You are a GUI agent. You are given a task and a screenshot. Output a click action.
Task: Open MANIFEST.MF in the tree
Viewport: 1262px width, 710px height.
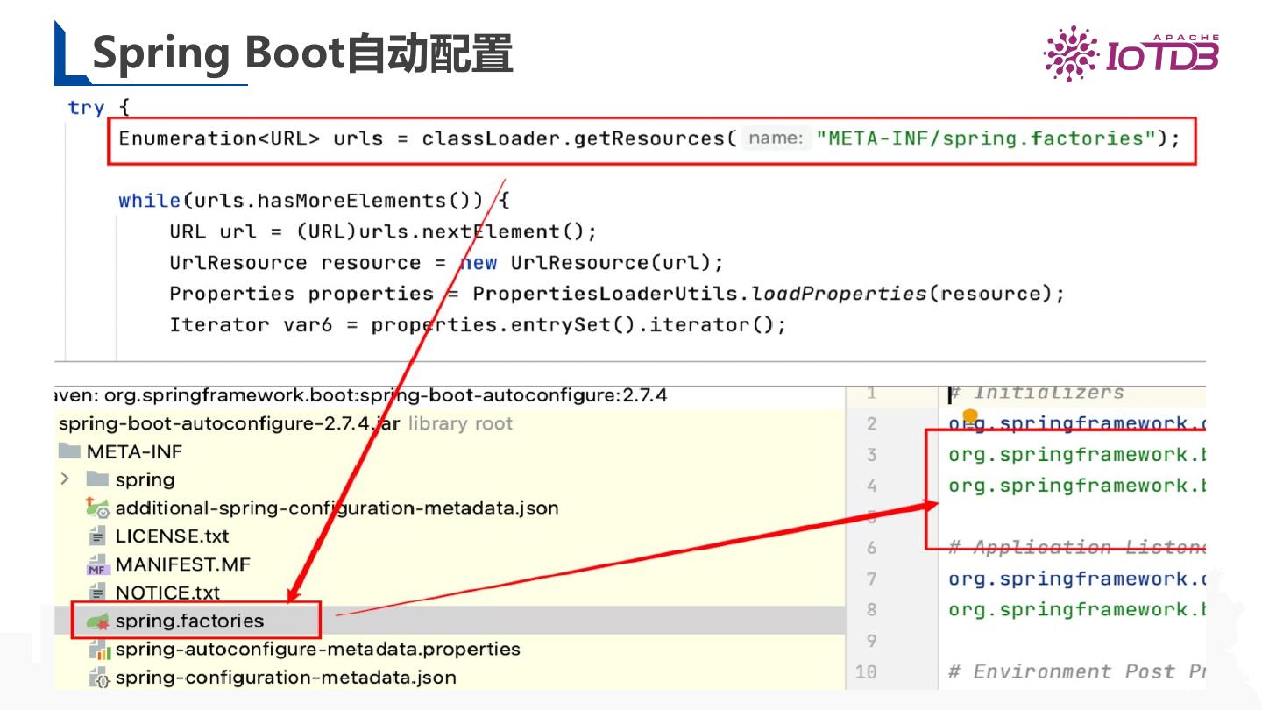pos(182,564)
